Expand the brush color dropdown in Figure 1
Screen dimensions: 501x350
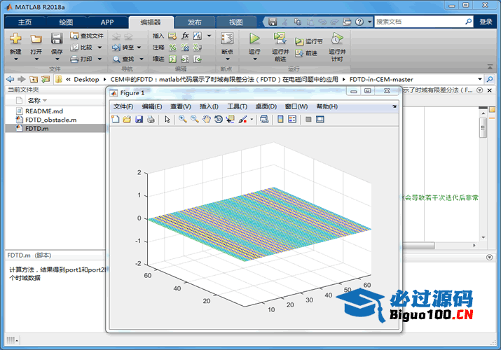point(252,120)
